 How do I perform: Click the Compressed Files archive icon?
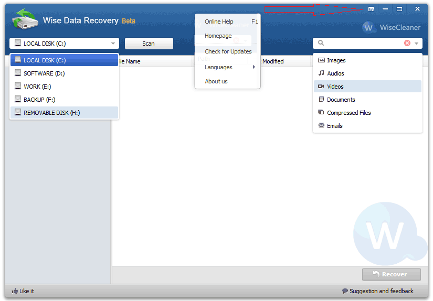321,112
